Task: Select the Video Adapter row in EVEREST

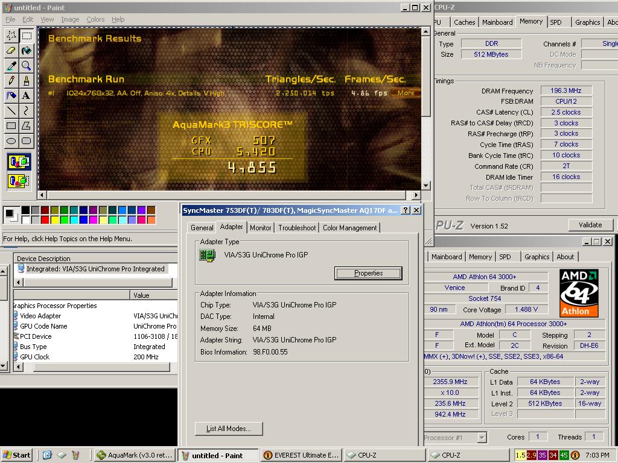Action: (x=95, y=316)
